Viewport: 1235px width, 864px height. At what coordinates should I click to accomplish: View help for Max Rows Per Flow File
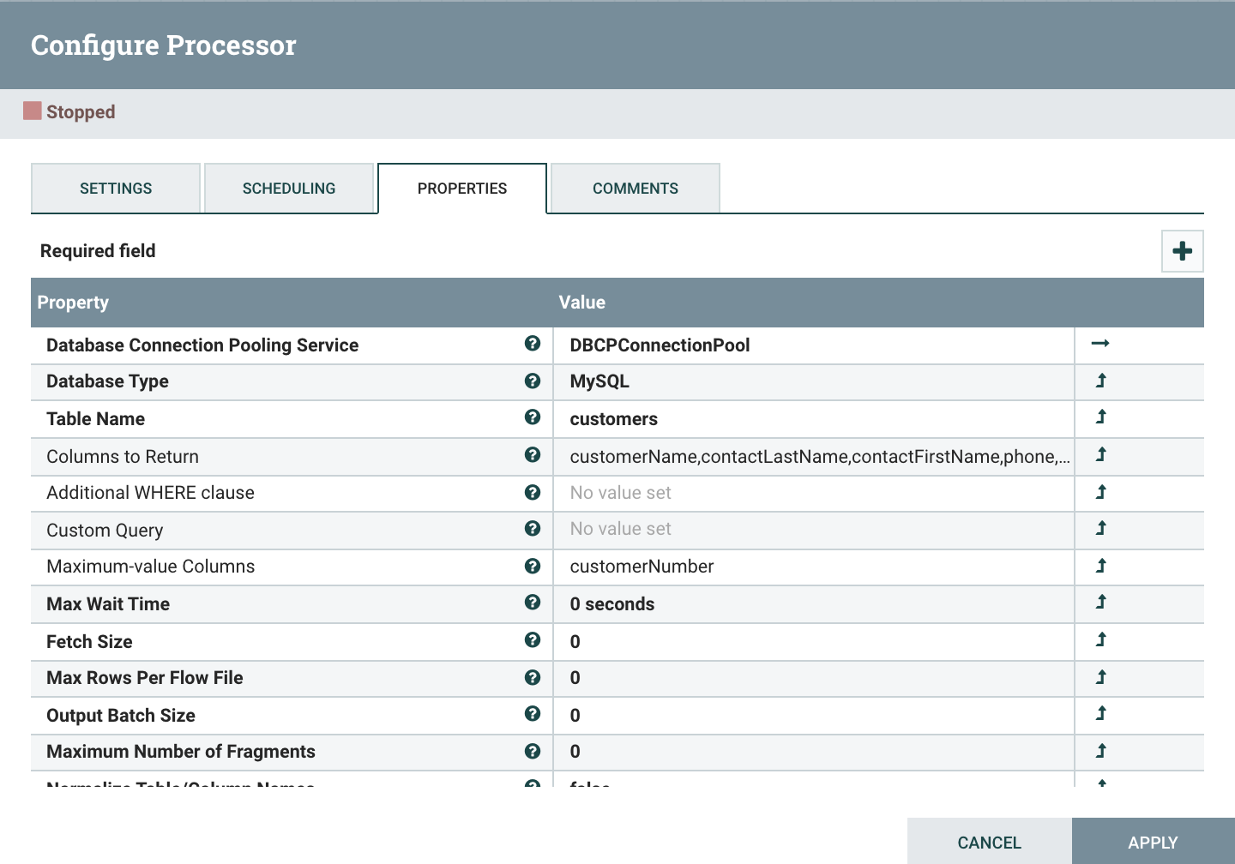pos(533,677)
